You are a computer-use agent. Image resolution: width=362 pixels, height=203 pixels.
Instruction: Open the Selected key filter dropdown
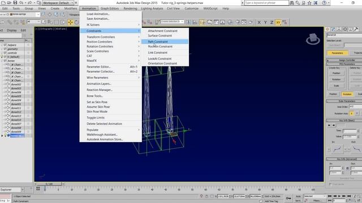314,196
